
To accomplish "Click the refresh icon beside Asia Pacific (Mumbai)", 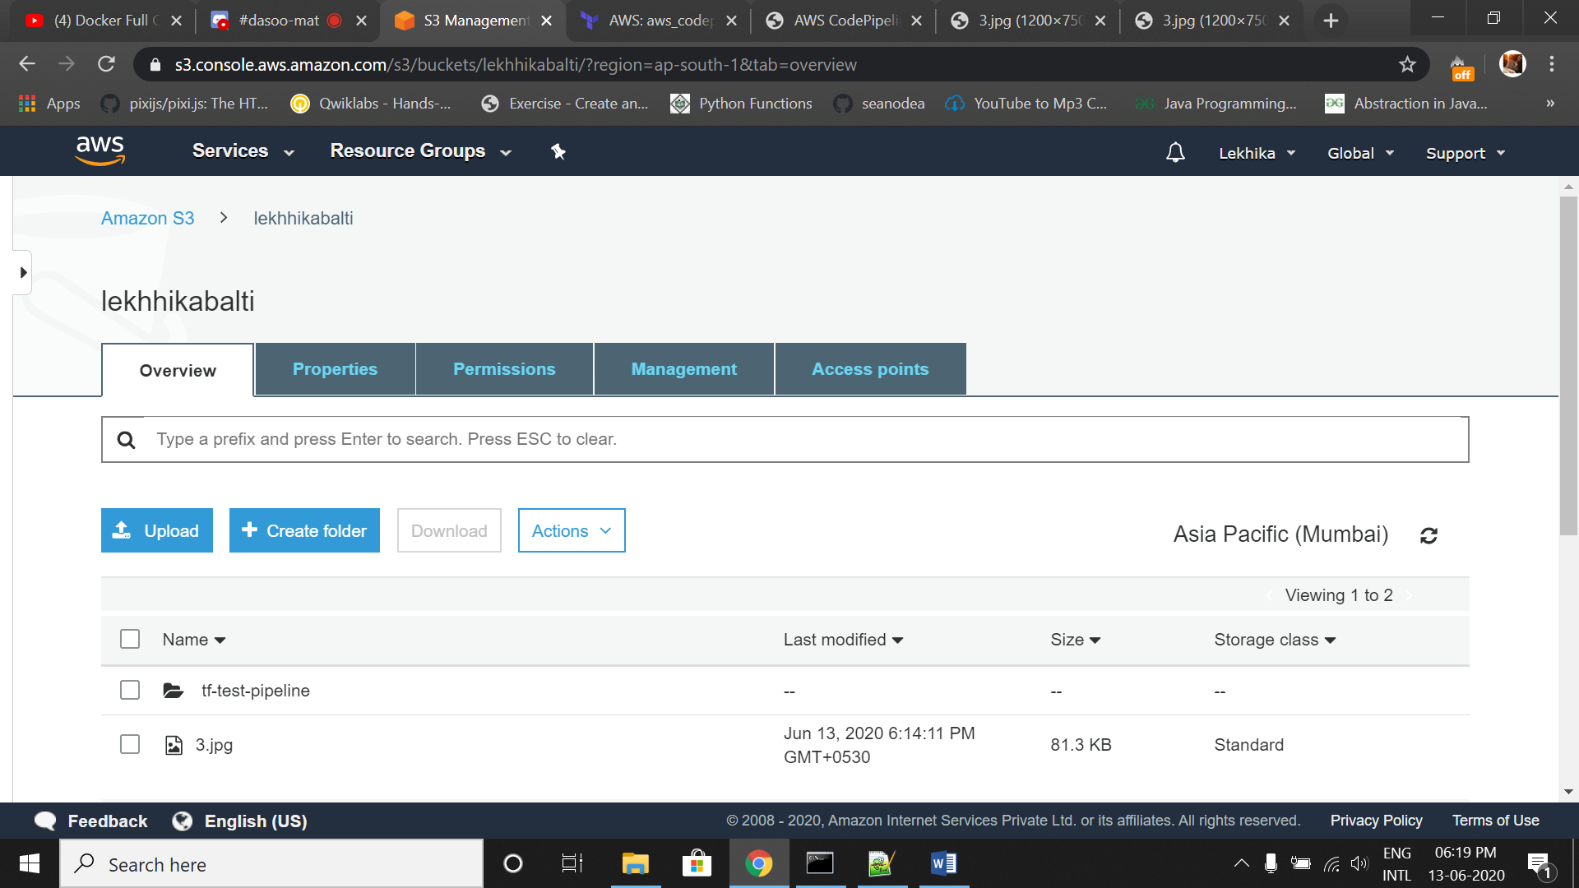I will (1429, 535).
